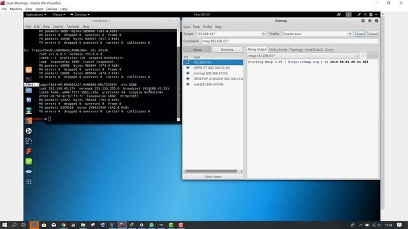
Task: Click the hosts list horizontal scrollbar
Action: [x=212, y=171]
